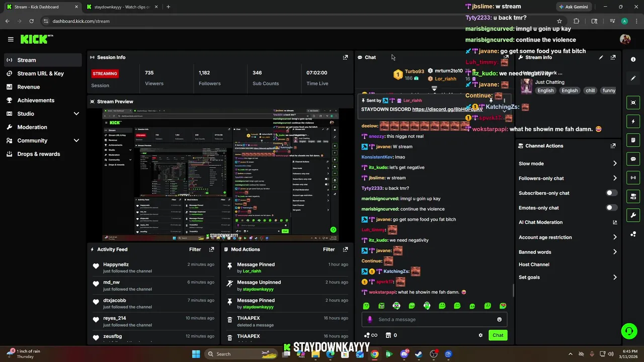Click the taskbar Search box

[242, 354]
